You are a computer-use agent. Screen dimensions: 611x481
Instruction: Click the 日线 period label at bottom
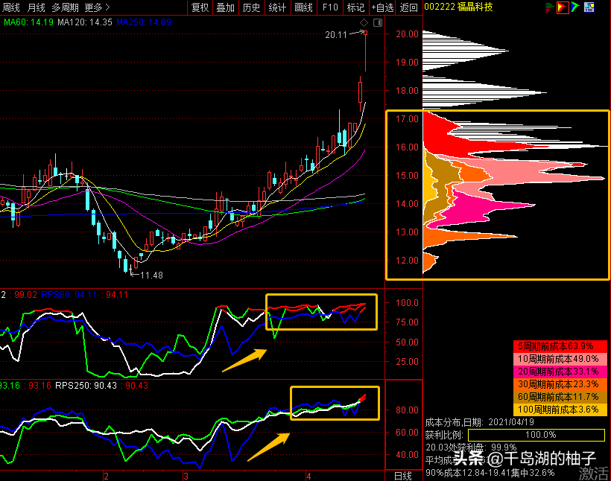pyautogui.click(x=402, y=475)
